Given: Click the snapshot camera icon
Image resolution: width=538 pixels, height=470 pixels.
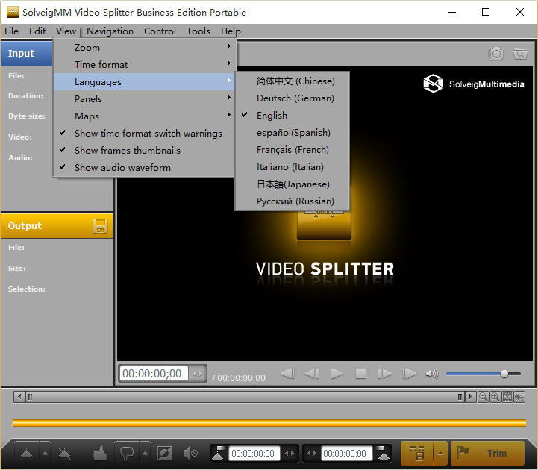Looking at the screenshot, I should (x=495, y=54).
